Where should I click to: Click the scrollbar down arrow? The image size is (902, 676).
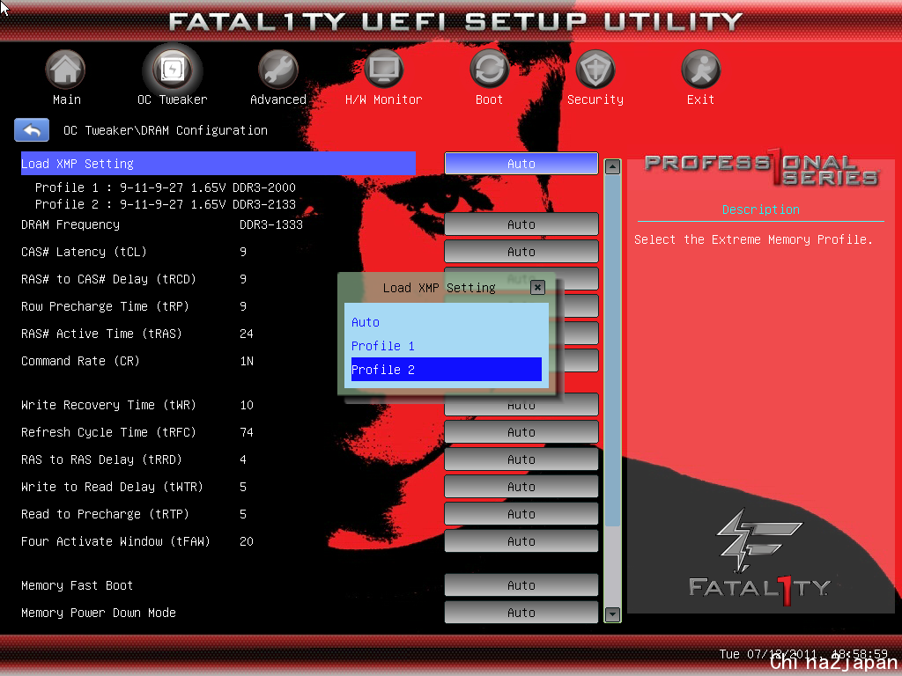click(613, 614)
